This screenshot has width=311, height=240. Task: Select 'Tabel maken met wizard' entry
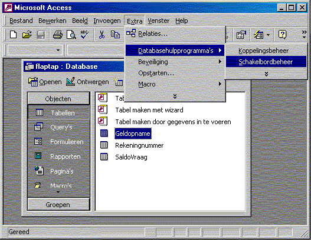[x=149, y=110]
